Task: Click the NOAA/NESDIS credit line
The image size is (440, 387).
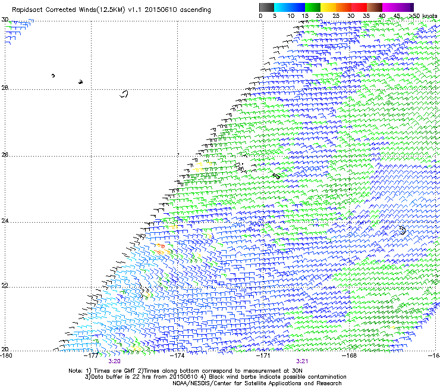Action: click(x=257, y=383)
